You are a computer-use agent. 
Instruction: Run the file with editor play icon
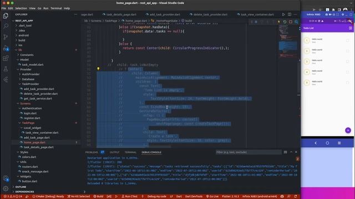point(283,14)
